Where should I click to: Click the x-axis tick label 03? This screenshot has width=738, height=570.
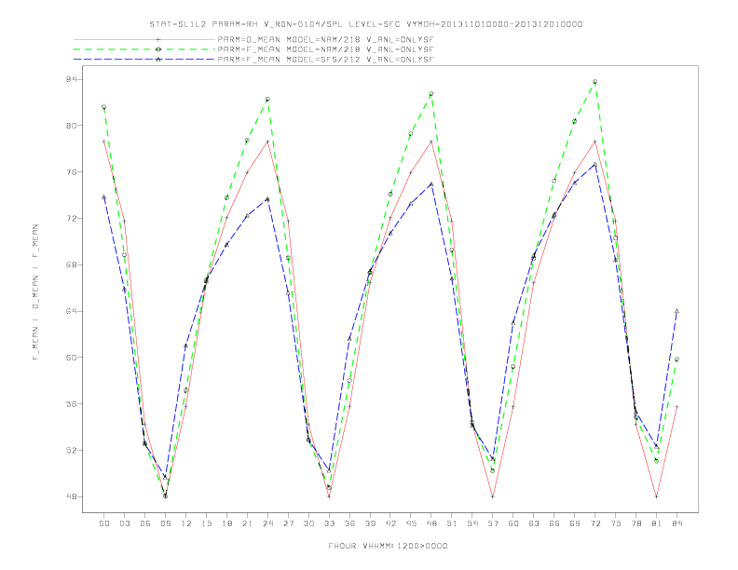pos(125,523)
